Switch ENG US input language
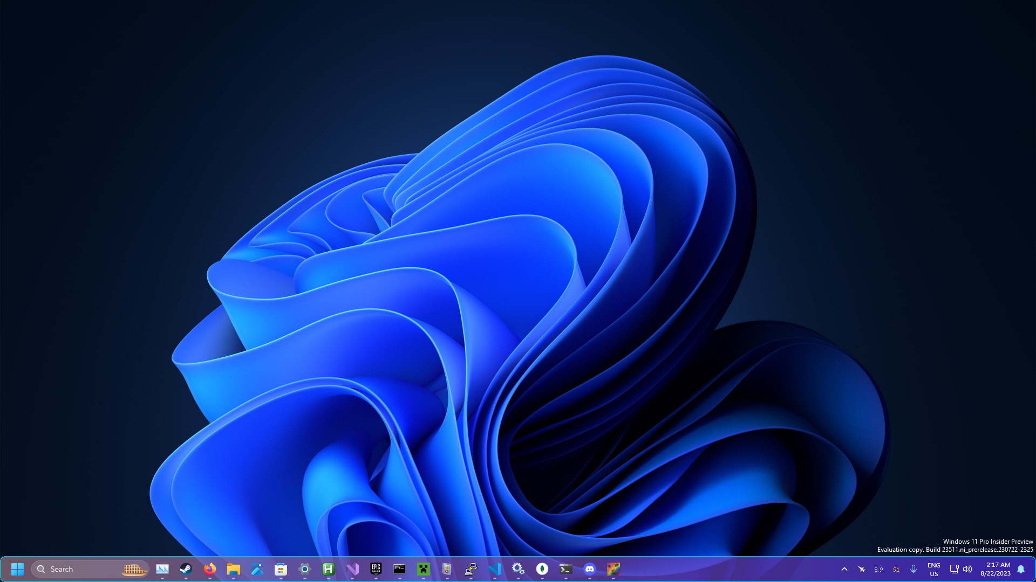The height and width of the screenshot is (582, 1036). pyautogui.click(x=933, y=569)
